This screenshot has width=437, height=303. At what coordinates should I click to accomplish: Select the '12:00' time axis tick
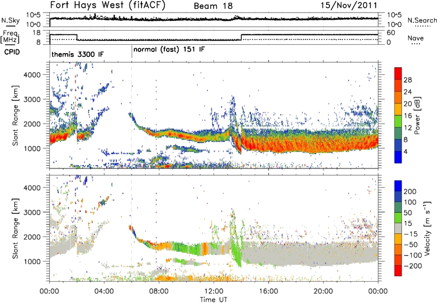214,292
